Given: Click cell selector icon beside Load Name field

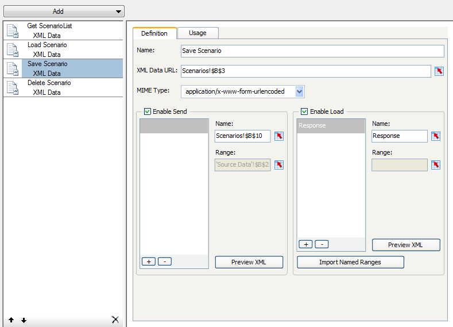Looking at the screenshot, I should (436, 136).
